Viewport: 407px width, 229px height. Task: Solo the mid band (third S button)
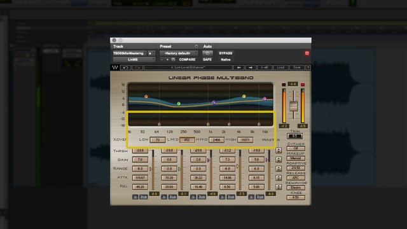pos(193,197)
